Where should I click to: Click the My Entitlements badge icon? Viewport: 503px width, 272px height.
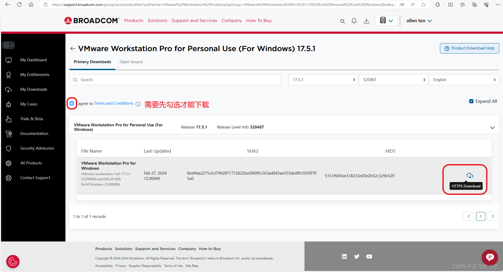(9, 75)
